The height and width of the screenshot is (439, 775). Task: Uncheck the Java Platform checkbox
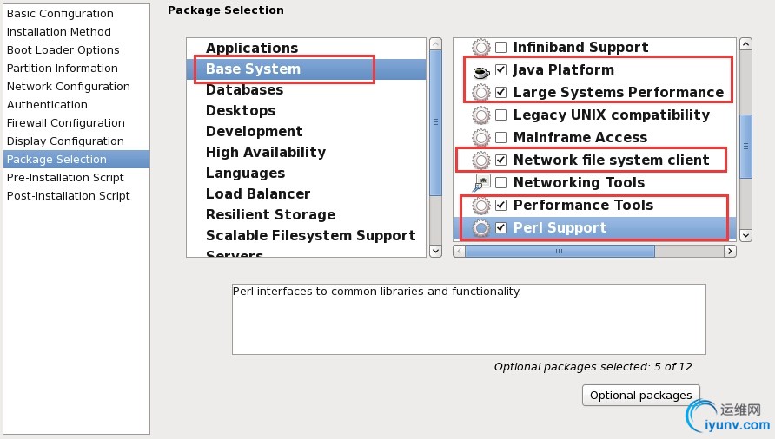click(x=500, y=69)
